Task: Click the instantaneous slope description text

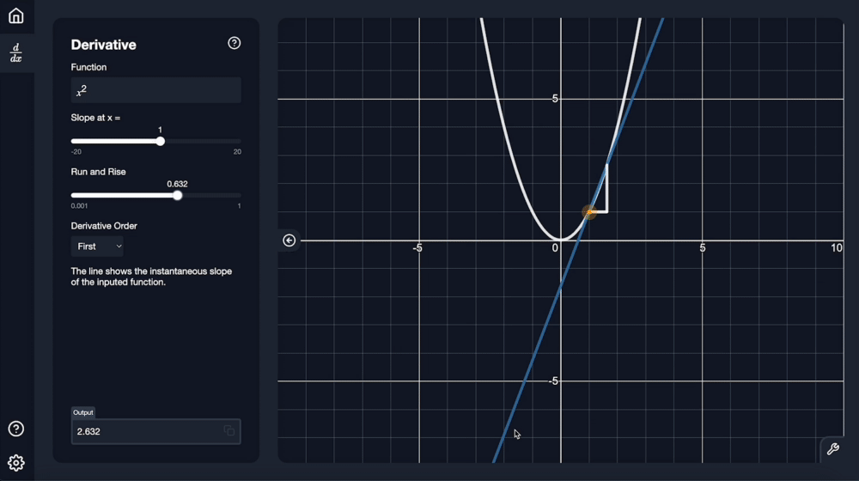Action: coord(151,277)
